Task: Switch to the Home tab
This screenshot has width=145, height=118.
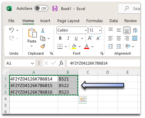Action: click(28, 21)
